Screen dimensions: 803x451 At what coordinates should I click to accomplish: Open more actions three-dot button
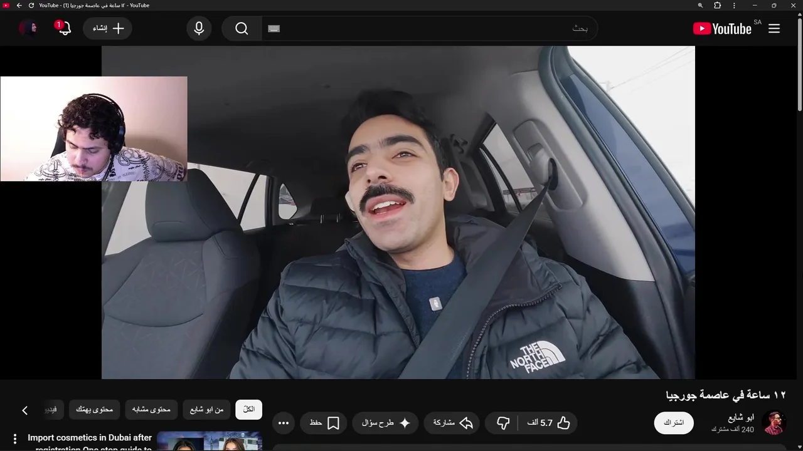(284, 423)
